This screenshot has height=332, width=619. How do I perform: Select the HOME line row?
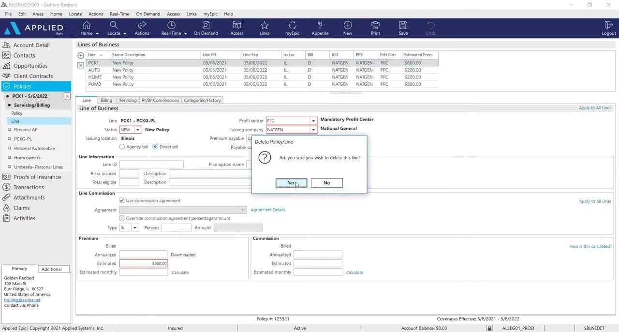262,77
